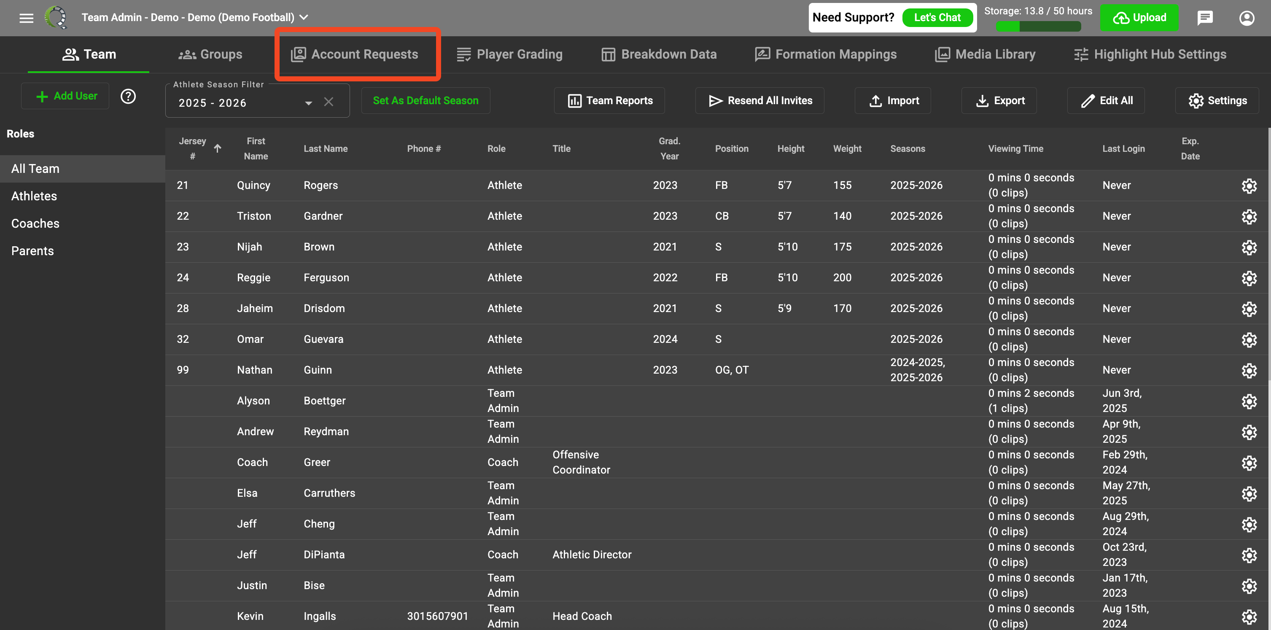Image resolution: width=1271 pixels, height=630 pixels.
Task: Click Resend All Invites
Action: [x=760, y=101]
